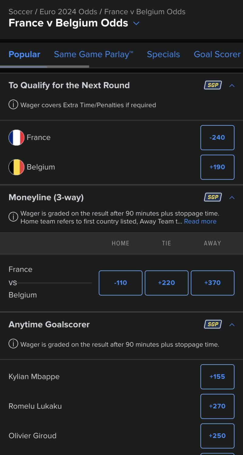
Task: Switch to the Same Game Parlay tab
Action: click(93, 54)
